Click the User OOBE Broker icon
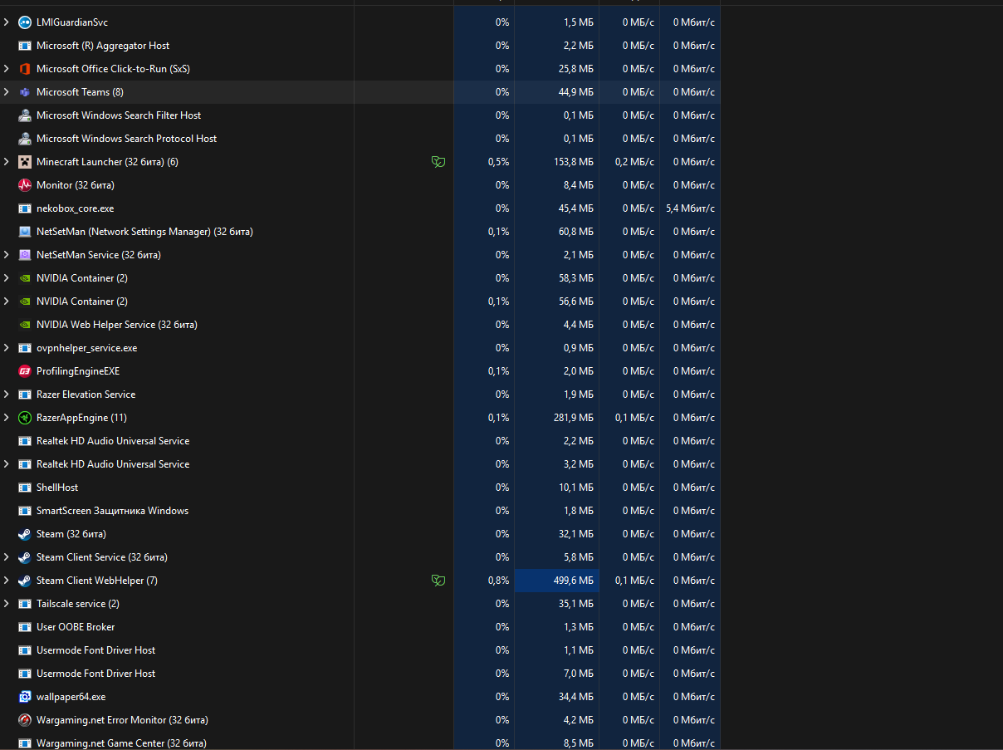Image resolution: width=1003 pixels, height=750 pixels. (x=25, y=627)
